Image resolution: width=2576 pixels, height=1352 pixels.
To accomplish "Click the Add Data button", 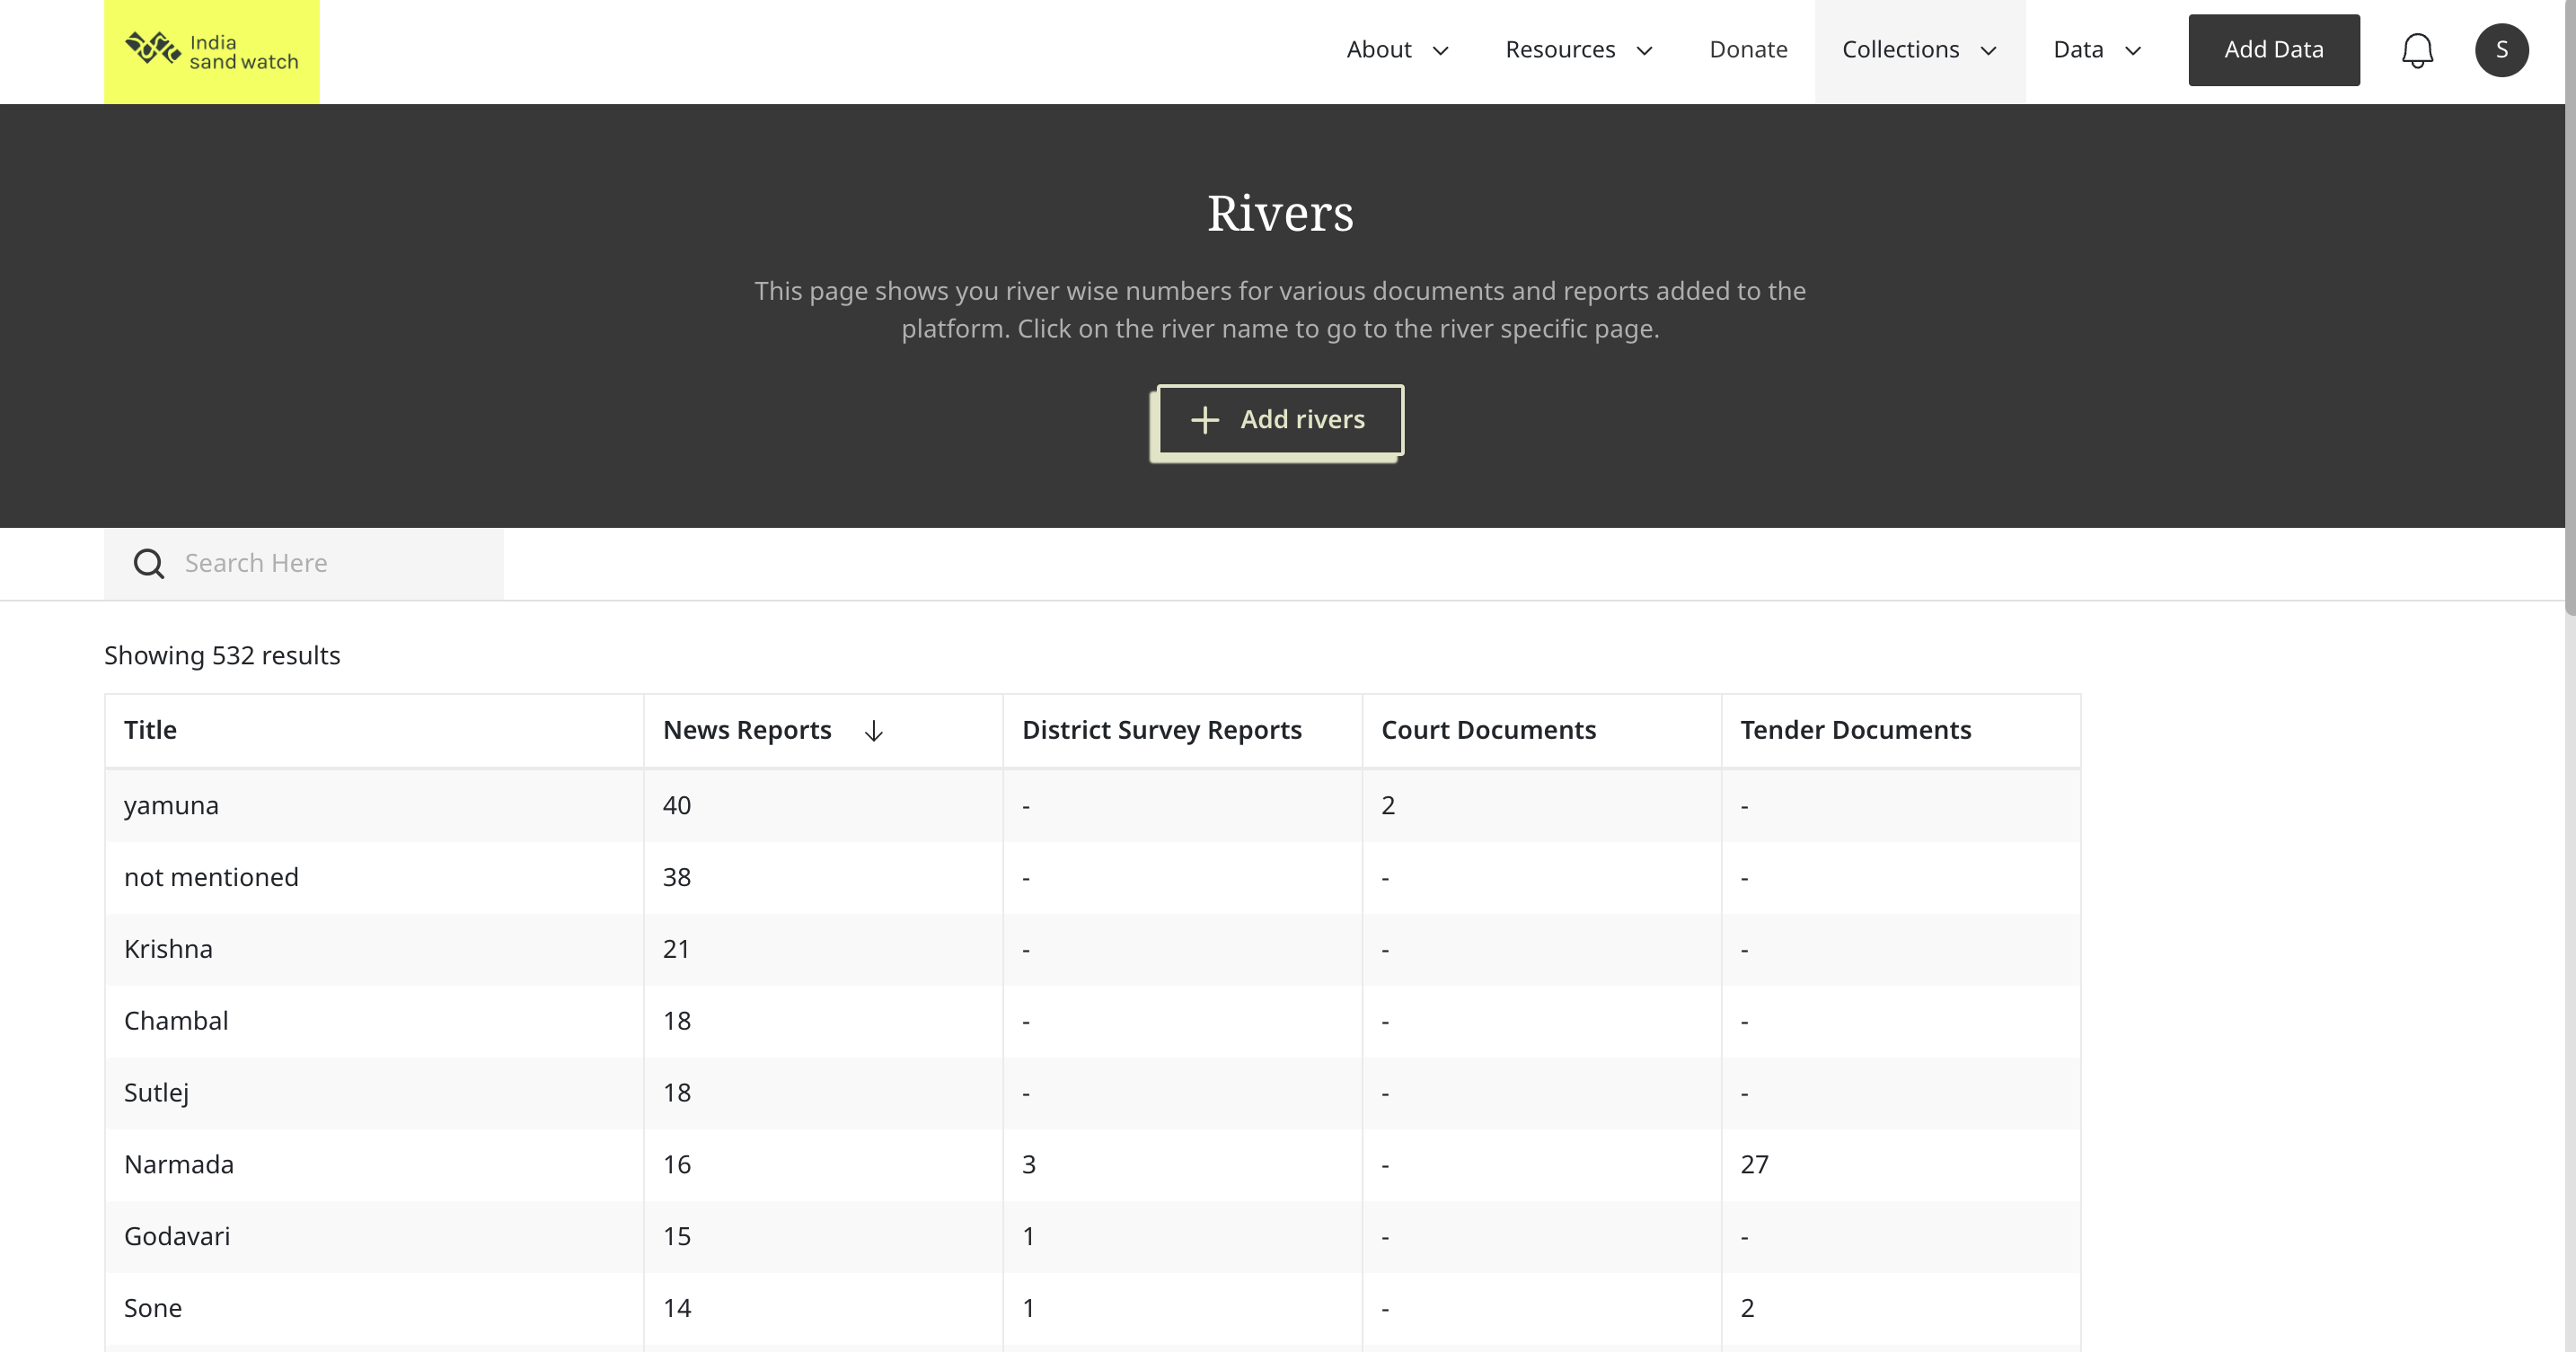I will (x=2273, y=49).
